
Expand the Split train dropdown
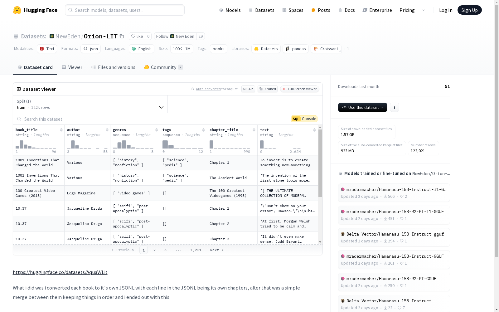click(90, 104)
